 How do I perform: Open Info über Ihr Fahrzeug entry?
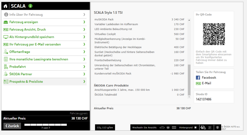point(45,14)
